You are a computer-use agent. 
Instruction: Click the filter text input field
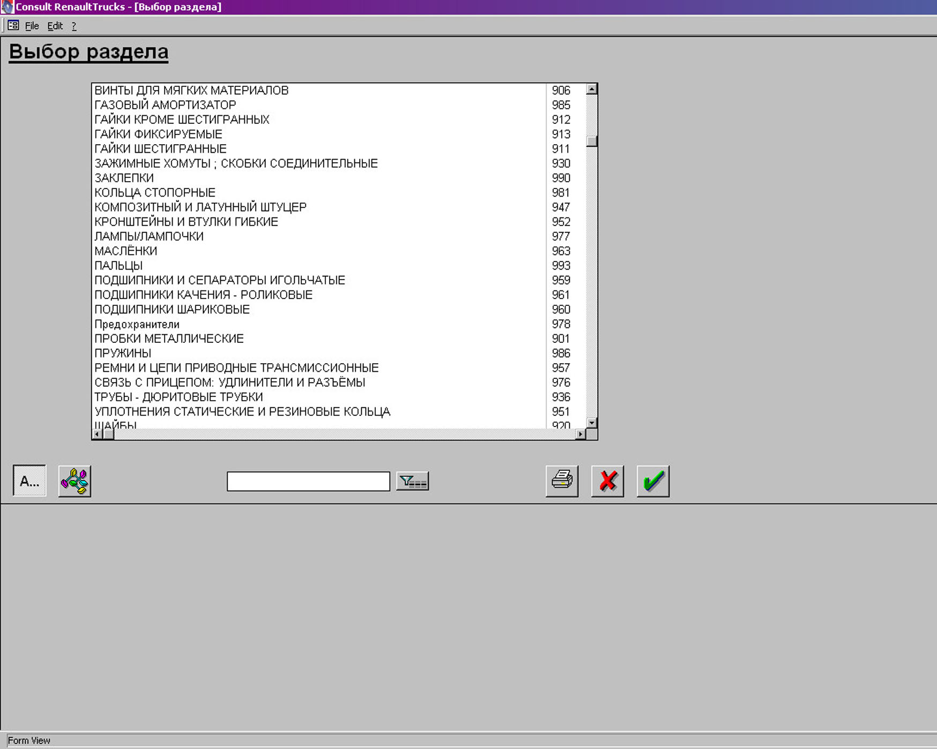click(308, 481)
